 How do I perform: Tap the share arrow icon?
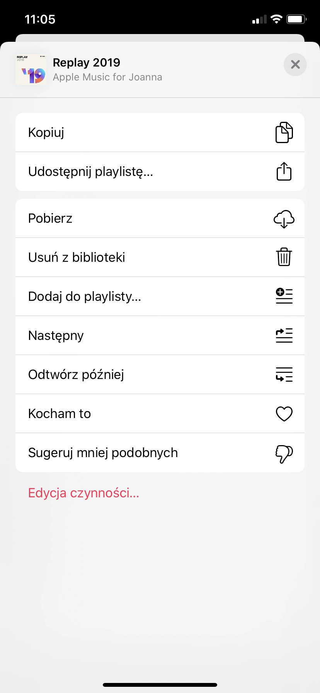click(284, 171)
